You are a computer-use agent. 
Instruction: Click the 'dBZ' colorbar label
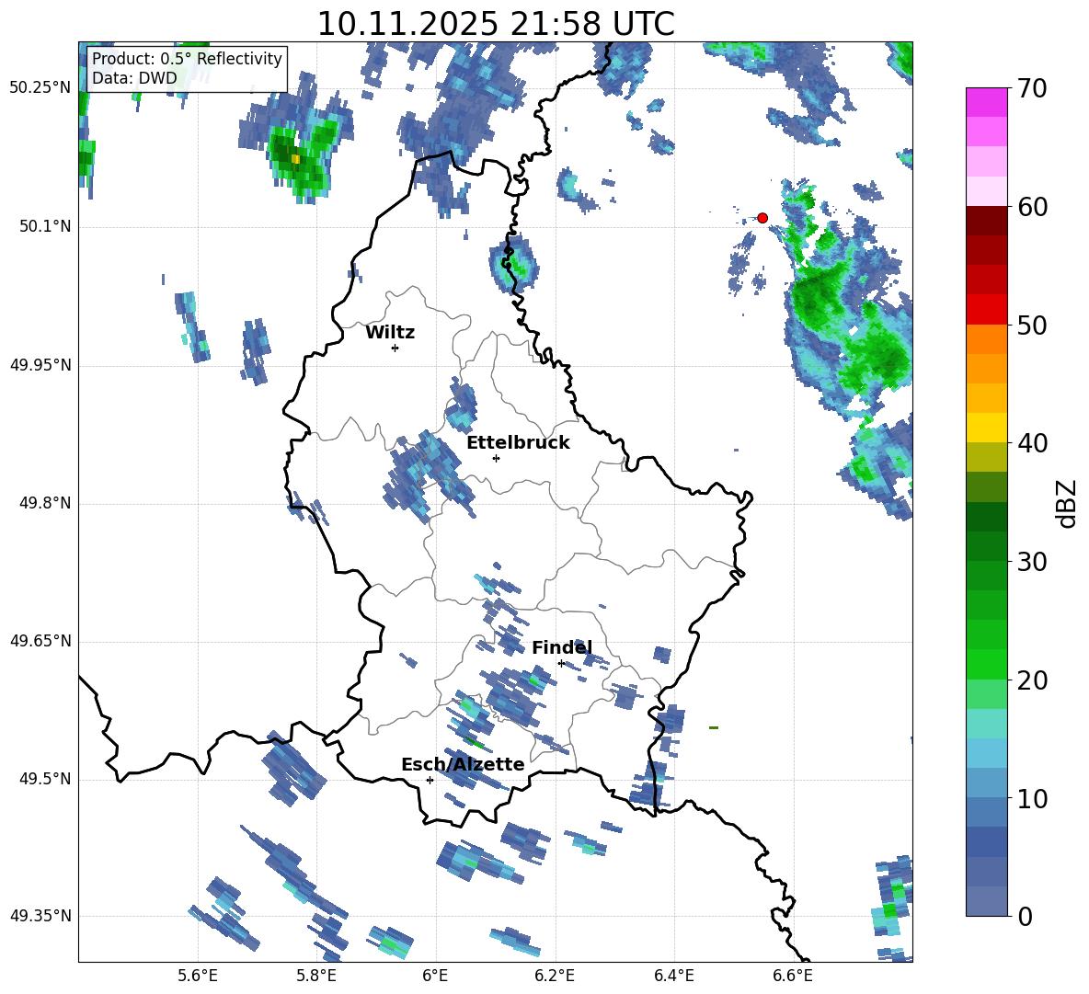click(x=1066, y=503)
